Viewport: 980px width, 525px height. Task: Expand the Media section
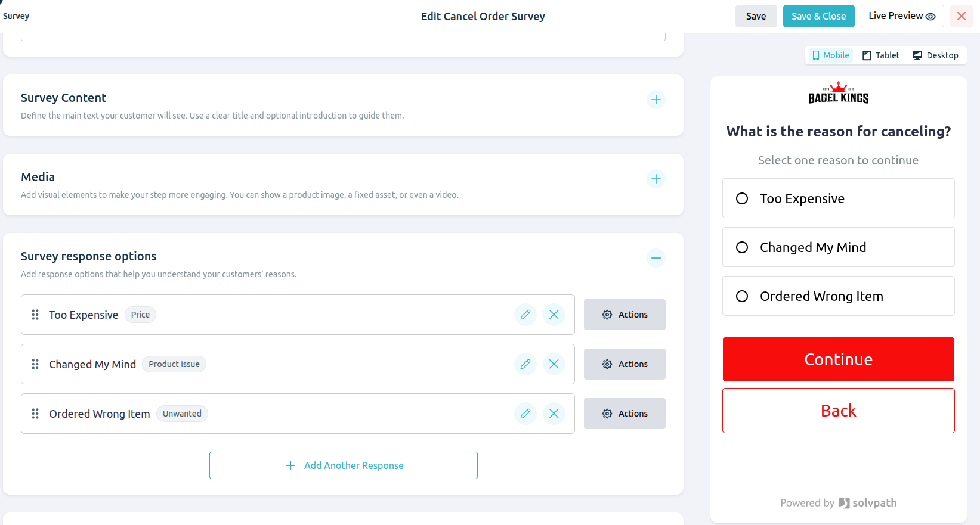(656, 179)
